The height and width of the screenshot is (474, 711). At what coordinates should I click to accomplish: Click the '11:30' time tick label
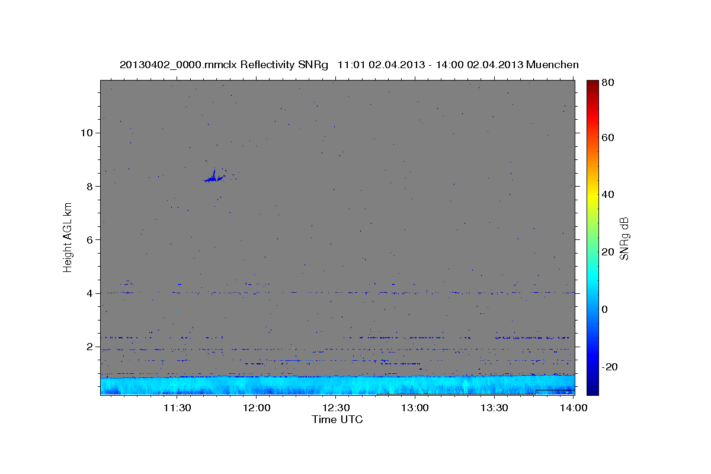pyautogui.click(x=177, y=408)
